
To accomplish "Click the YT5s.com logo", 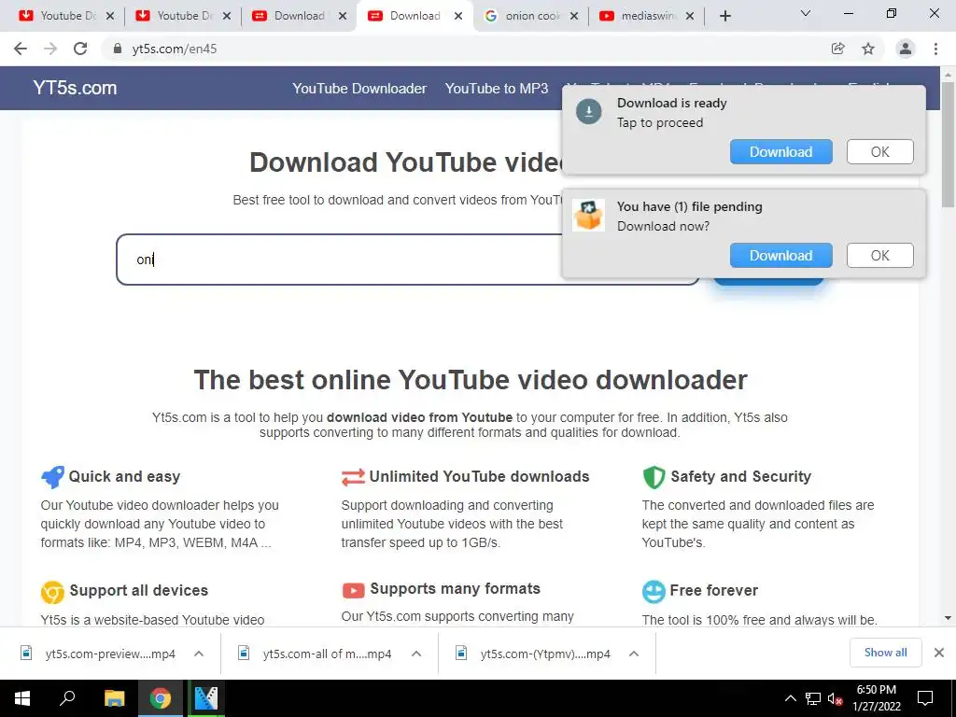I will 75,88.
